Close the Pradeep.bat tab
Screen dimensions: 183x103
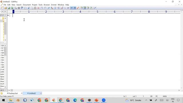click(x=22, y=93)
